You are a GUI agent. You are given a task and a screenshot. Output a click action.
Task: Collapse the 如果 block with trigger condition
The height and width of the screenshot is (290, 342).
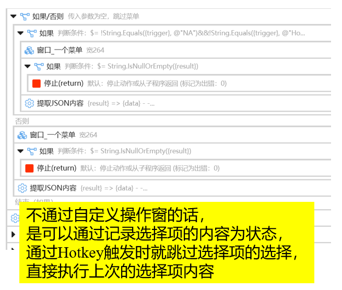(x=20, y=33)
